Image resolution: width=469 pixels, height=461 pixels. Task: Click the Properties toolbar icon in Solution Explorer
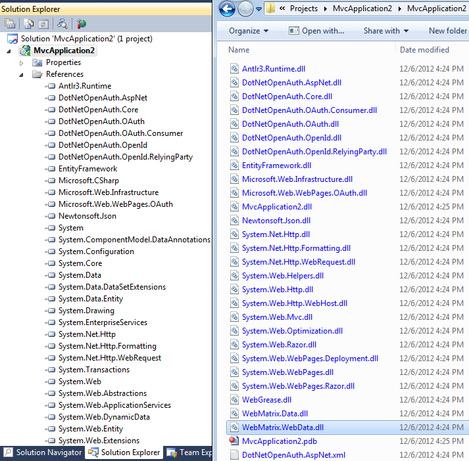click(x=10, y=24)
